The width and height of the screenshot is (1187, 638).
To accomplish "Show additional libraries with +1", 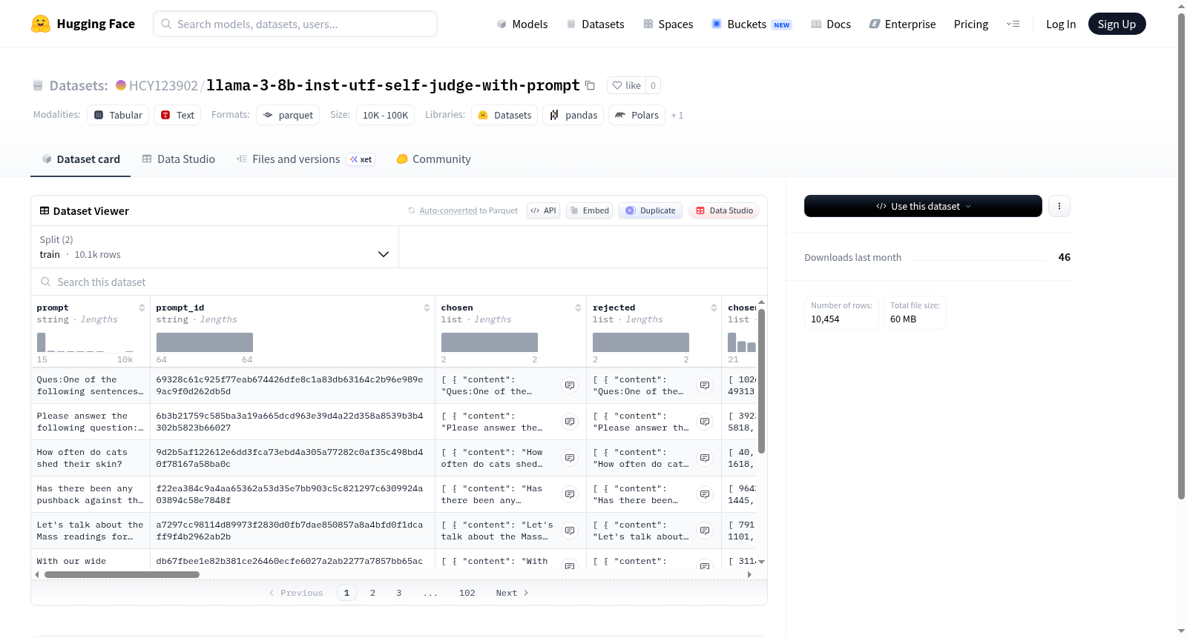I will pyautogui.click(x=677, y=115).
